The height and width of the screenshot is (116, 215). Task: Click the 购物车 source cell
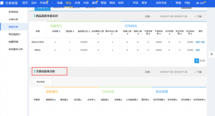38,50
